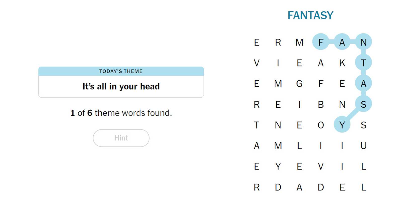Click the highlighted S tile
This screenshot has width=415, height=207.
[363, 104]
